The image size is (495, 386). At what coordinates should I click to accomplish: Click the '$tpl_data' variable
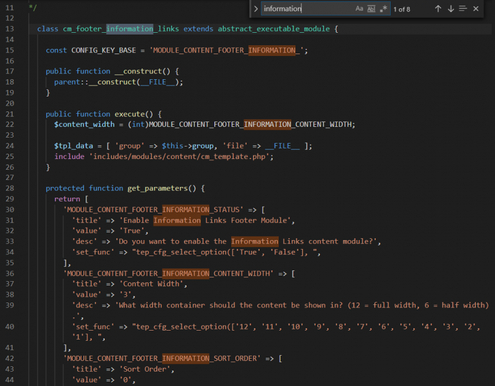(x=73, y=146)
